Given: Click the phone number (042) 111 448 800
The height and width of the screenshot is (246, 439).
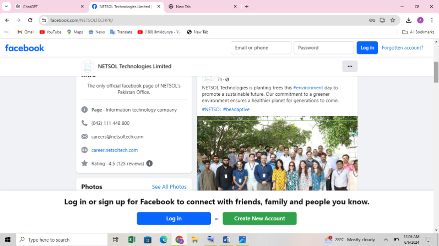Looking at the screenshot, I should pyautogui.click(x=110, y=123).
